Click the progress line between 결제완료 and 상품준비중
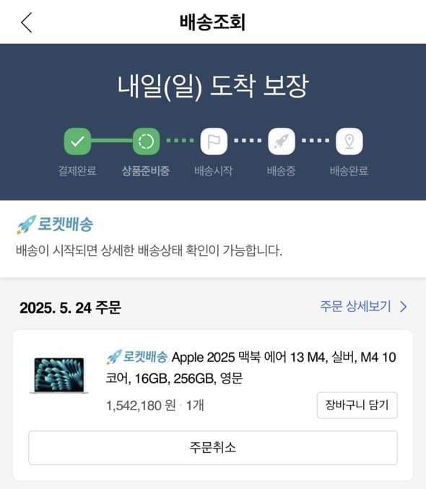This screenshot has height=489, width=426. pyautogui.click(x=112, y=141)
